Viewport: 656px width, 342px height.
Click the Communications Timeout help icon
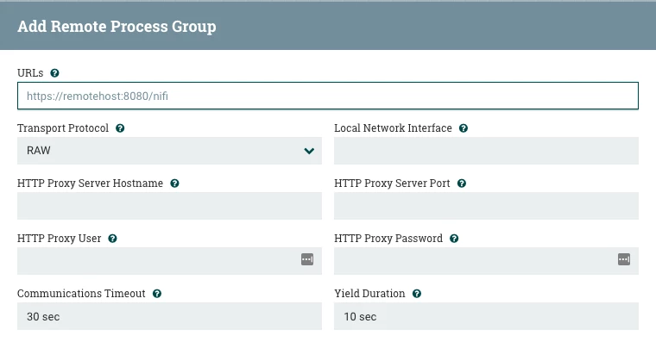[x=157, y=294]
